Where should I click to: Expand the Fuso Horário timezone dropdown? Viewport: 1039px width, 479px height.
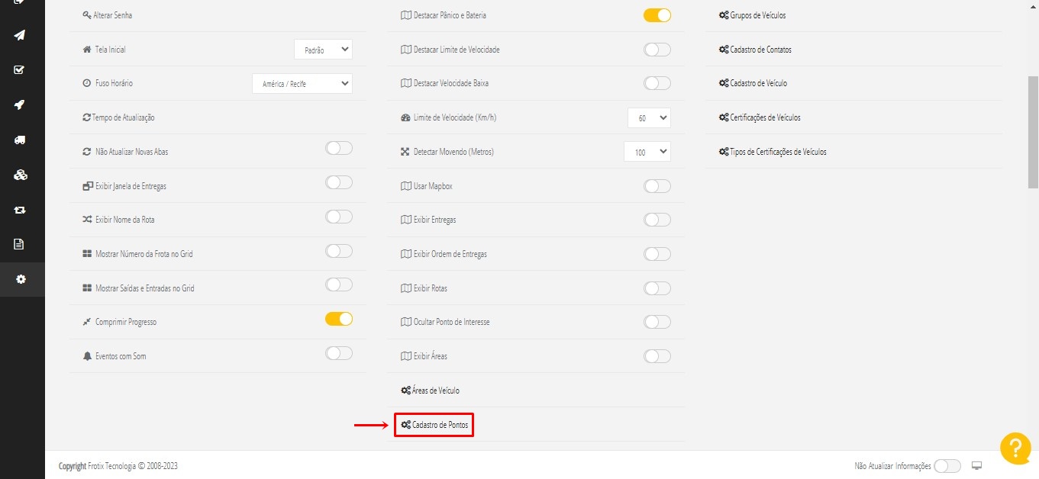coord(302,83)
